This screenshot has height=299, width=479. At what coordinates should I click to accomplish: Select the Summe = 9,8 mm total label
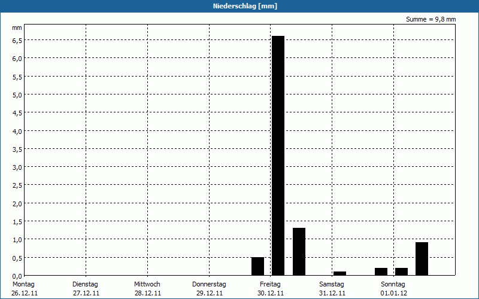(431, 19)
